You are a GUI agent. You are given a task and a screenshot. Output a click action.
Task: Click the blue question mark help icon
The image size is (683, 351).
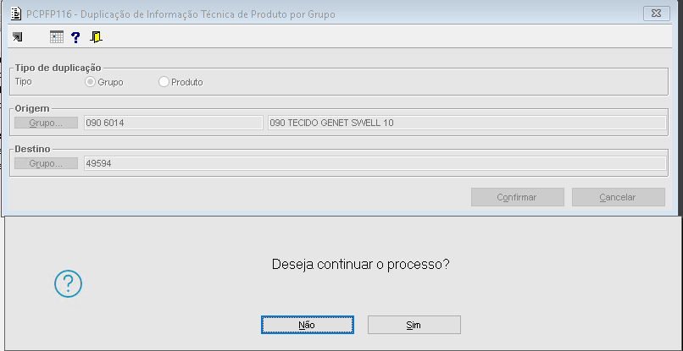tap(75, 37)
